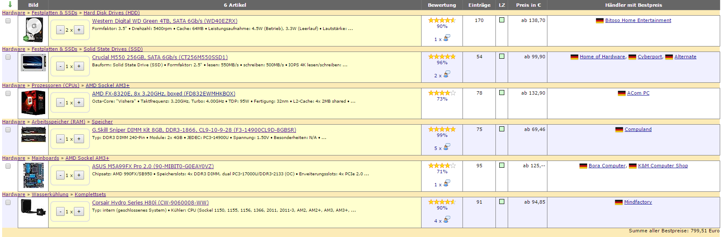The height and width of the screenshot is (237, 721).
Task: Click the Bild column header
Action: [33, 5]
